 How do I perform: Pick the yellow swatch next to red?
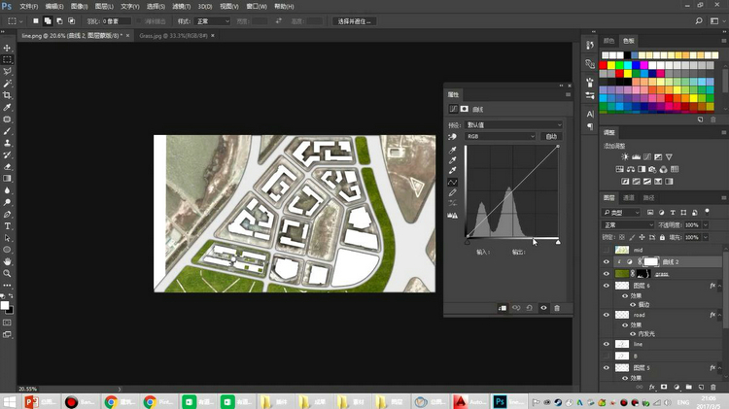pos(611,65)
